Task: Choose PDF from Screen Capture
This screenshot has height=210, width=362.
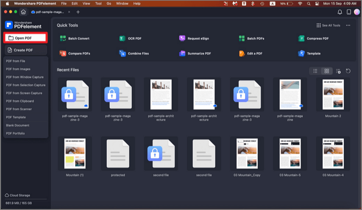Action: [x=24, y=93]
